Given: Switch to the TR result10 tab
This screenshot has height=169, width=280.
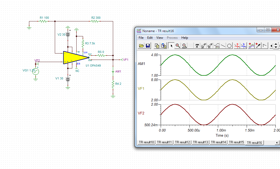Looking at the screenshot, I should click(x=146, y=142).
